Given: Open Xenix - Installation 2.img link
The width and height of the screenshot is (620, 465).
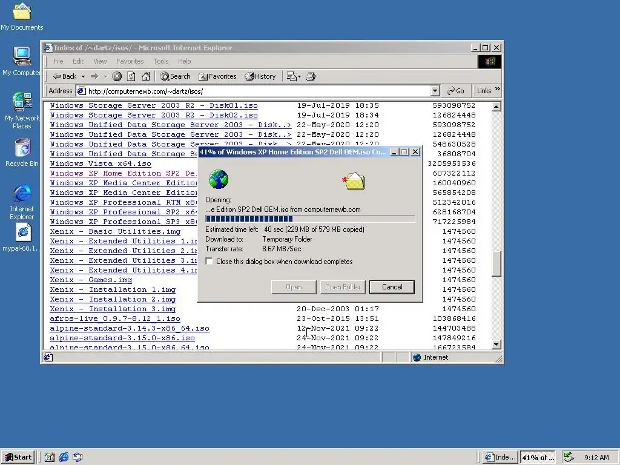Looking at the screenshot, I should tap(113, 299).
